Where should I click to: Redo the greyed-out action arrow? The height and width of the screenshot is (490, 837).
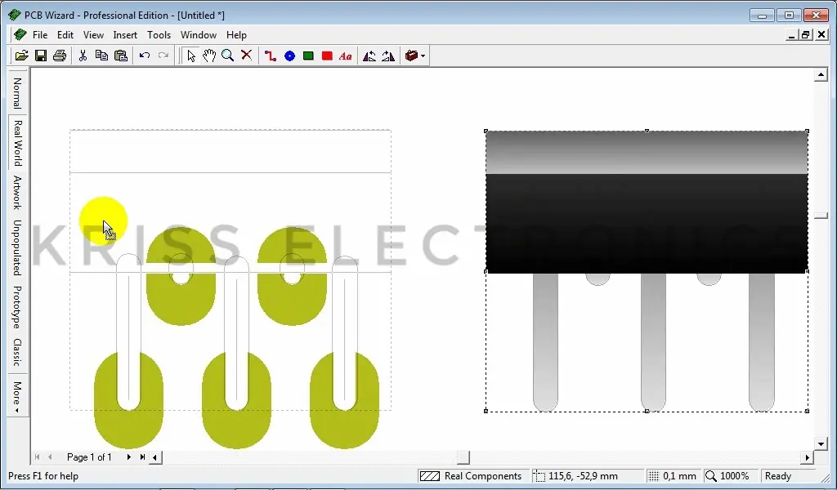coord(163,56)
